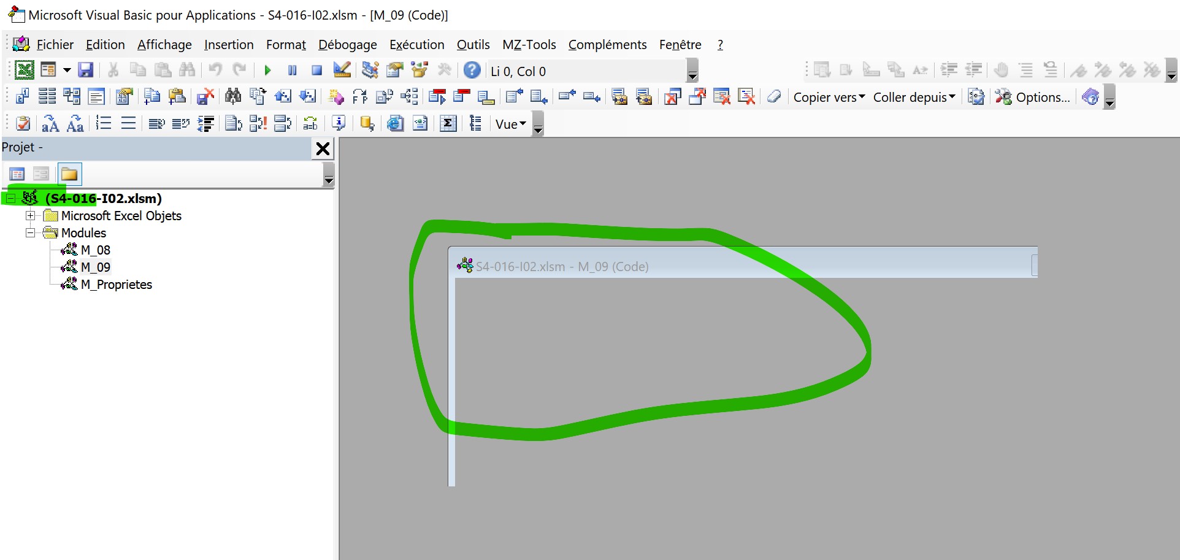Screen dimensions: 1180x560
Task: Click the MZ-Tools HTML documentation globe icon
Action: 395,123
